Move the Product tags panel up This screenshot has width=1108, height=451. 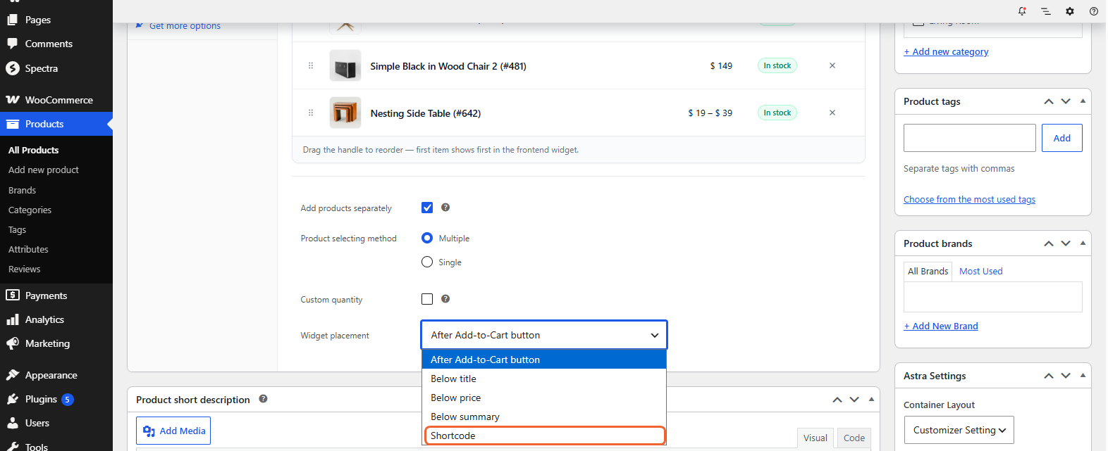point(1049,101)
